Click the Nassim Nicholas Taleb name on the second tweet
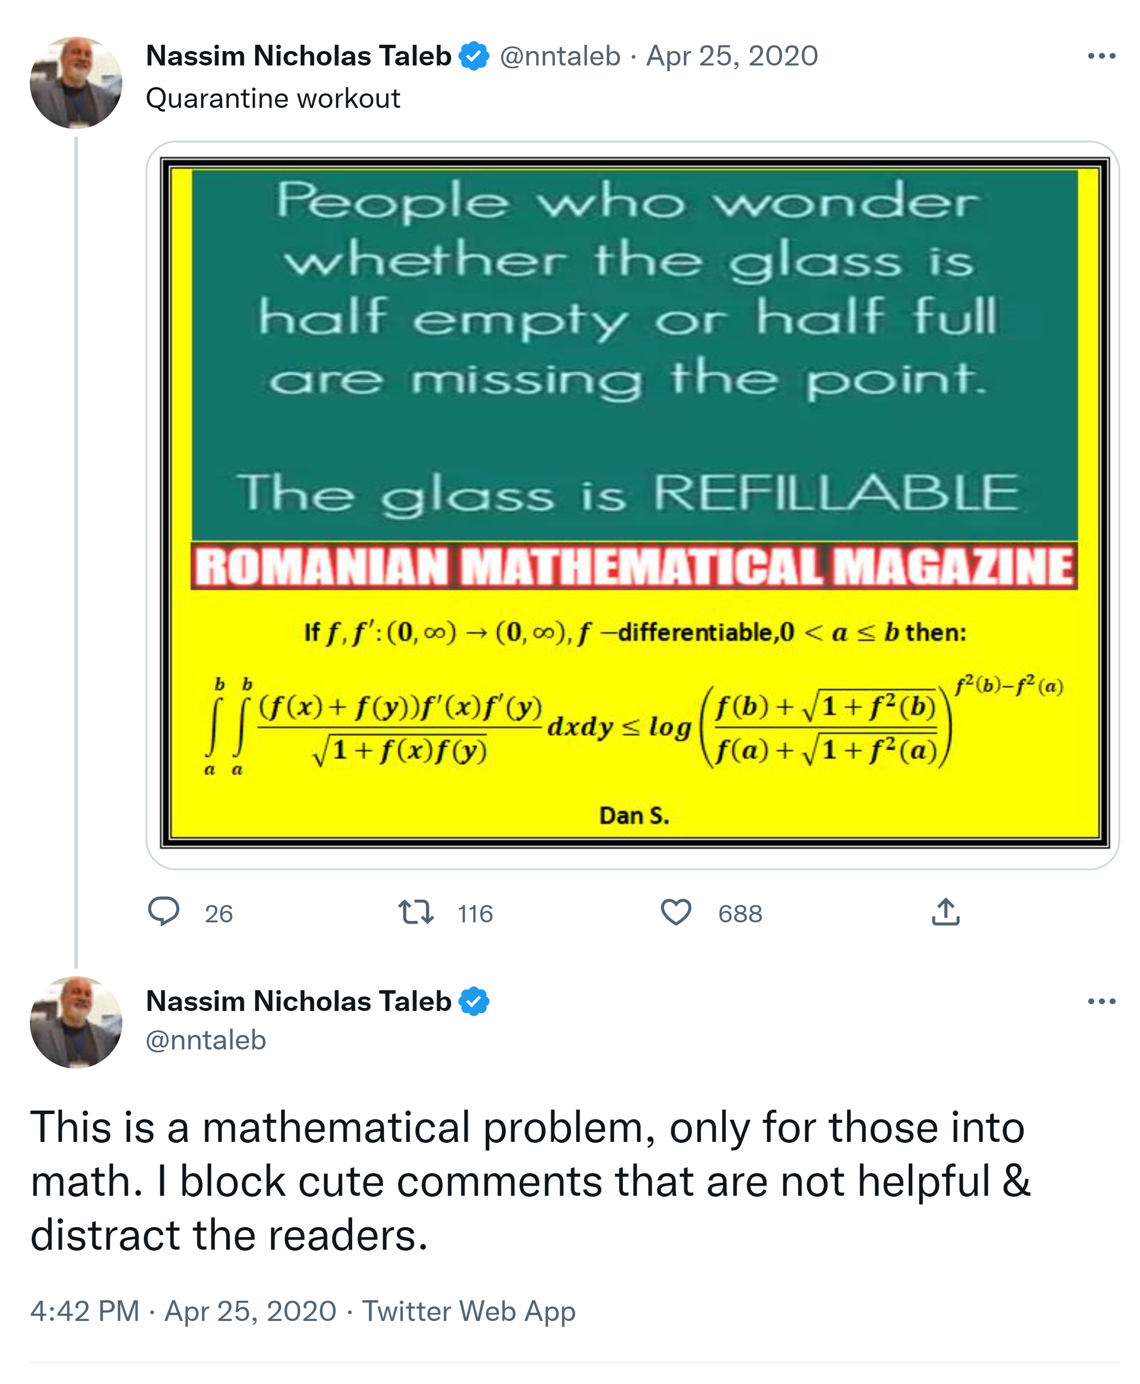This screenshot has height=1384, width=1140. 299,1001
